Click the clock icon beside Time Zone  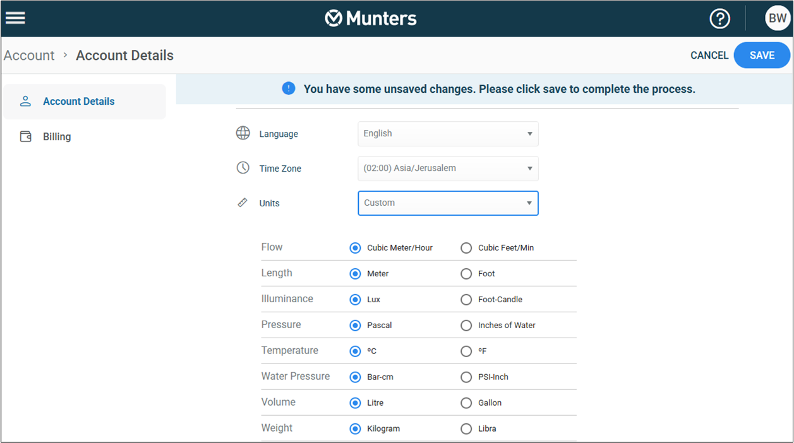click(243, 168)
